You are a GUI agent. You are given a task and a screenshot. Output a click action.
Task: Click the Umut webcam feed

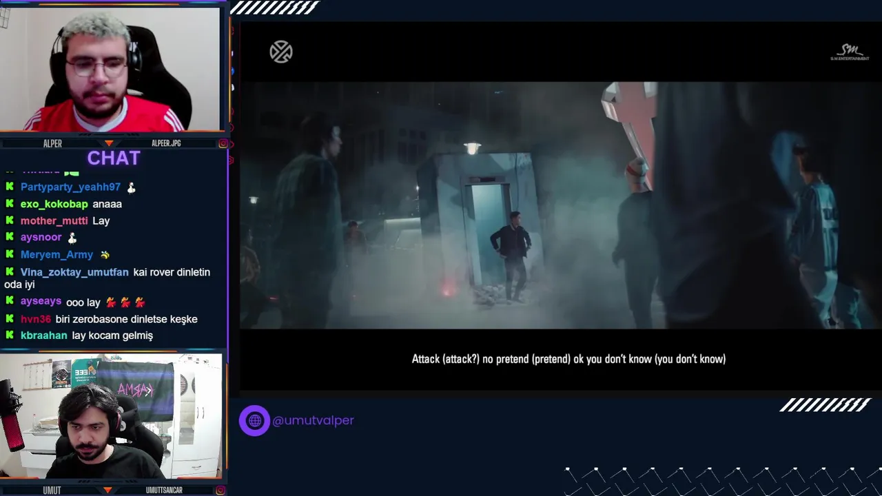pyautogui.click(x=111, y=416)
